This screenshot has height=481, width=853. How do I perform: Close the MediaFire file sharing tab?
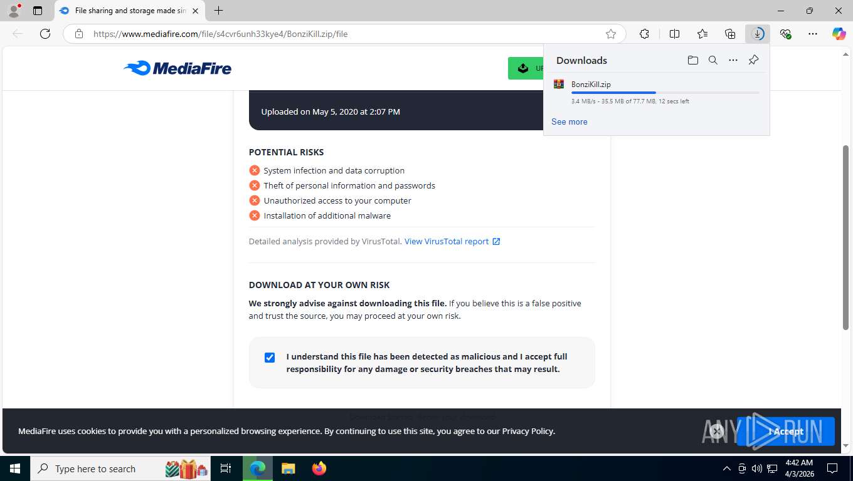pyautogui.click(x=195, y=11)
